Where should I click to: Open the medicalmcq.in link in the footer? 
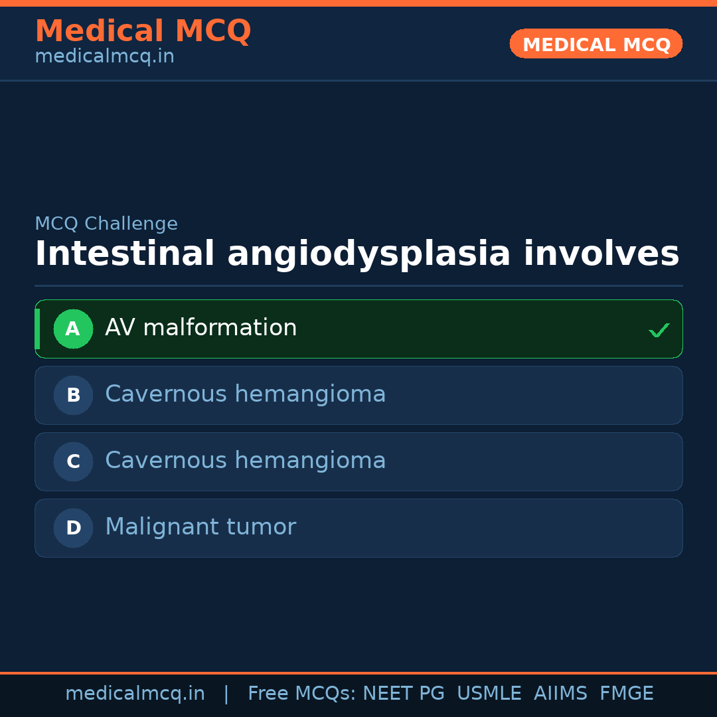tap(135, 694)
